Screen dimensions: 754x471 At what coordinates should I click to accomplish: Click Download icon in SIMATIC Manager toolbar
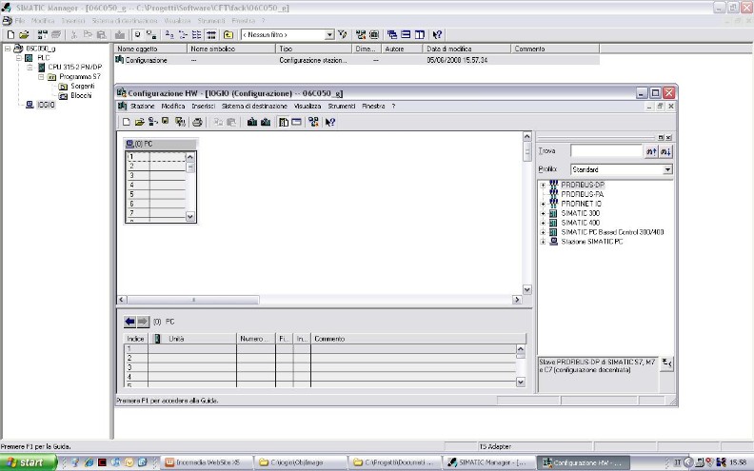point(120,34)
